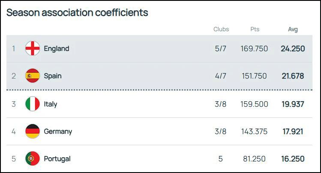321x173 pixels.
Task: Click Italy's clubs value 3/8
Action: pyautogui.click(x=220, y=104)
